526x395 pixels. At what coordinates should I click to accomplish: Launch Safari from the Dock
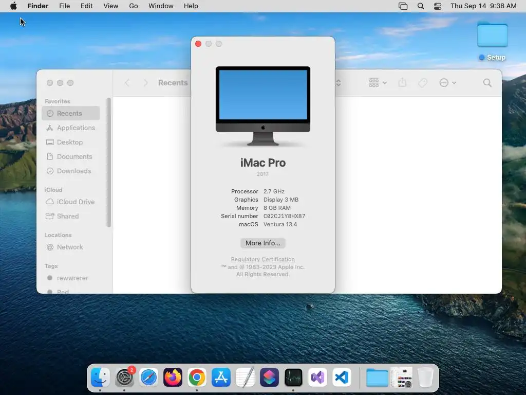pyautogui.click(x=148, y=377)
